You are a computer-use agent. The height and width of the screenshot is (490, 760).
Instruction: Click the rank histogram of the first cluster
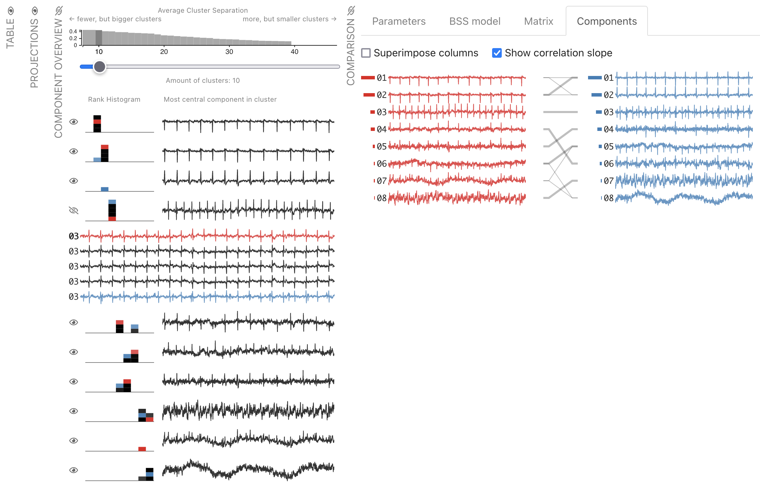pyautogui.click(x=120, y=124)
